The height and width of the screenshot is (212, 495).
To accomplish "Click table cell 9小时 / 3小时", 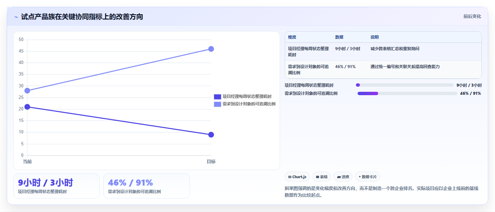I will tap(348, 49).
